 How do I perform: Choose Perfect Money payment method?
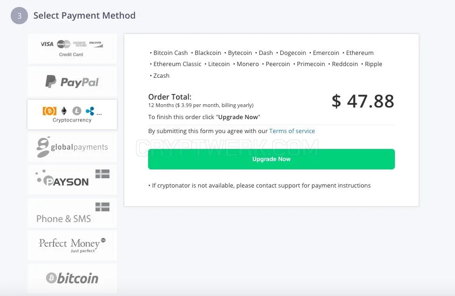coord(72,246)
